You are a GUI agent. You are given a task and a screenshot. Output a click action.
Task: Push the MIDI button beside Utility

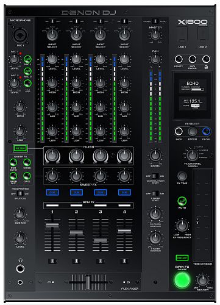click(x=193, y=59)
